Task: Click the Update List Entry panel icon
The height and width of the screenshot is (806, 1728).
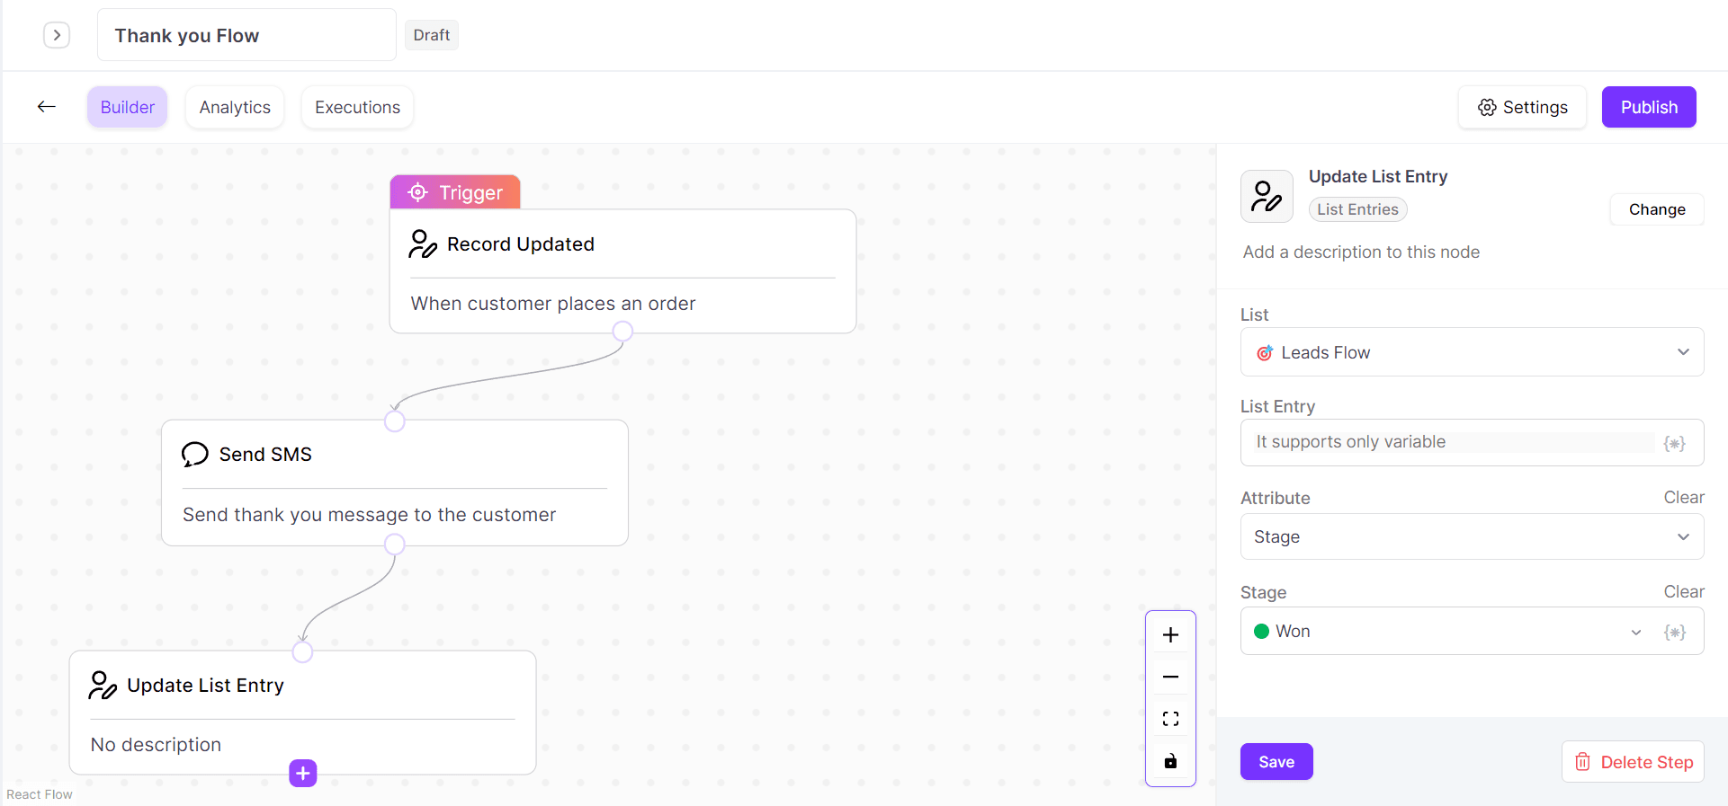Action: click(x=1267, y=196)
